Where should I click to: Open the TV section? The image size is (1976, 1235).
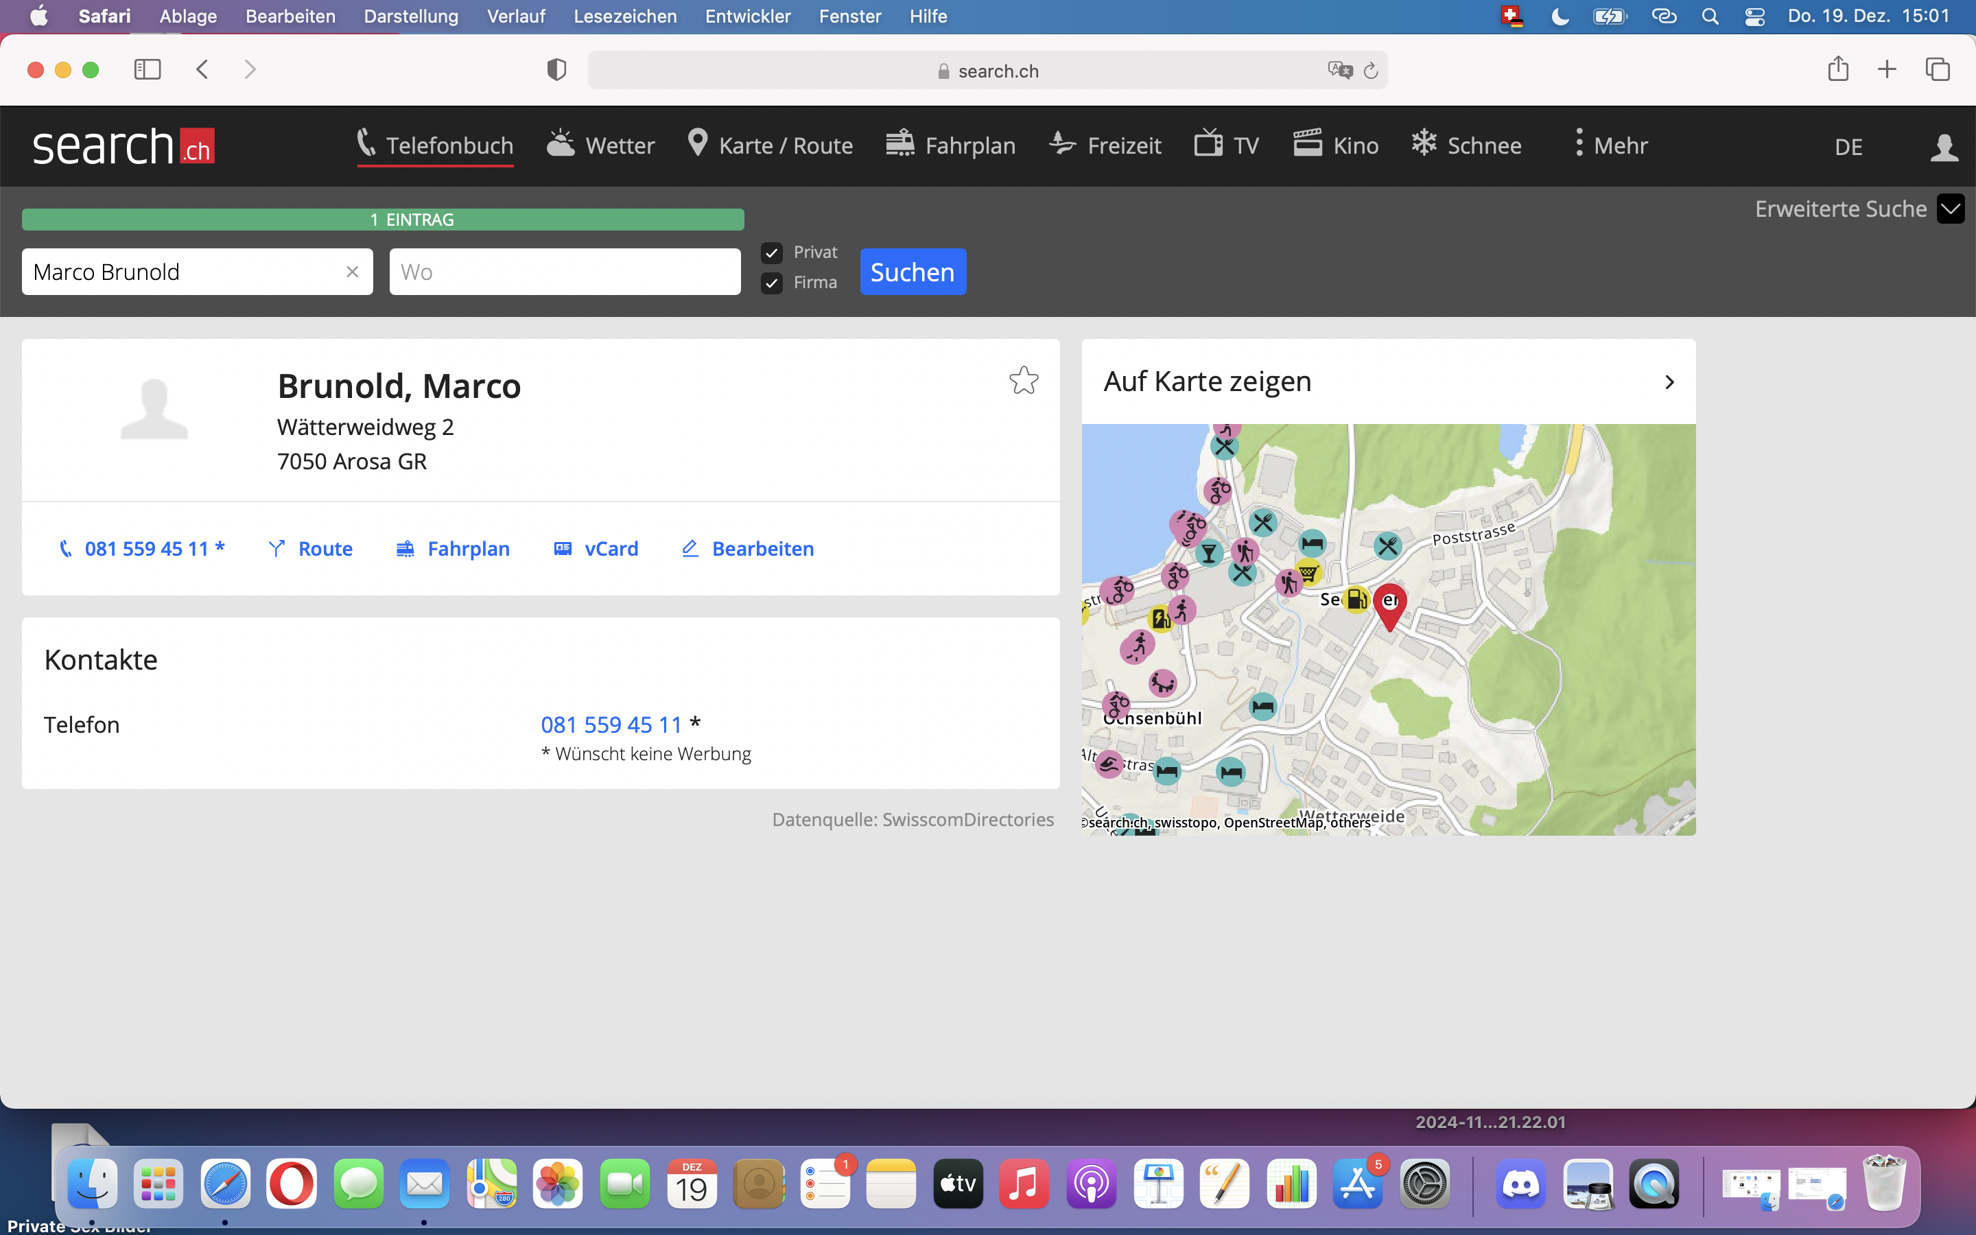pyautogui.click(x=1227, y=145)
